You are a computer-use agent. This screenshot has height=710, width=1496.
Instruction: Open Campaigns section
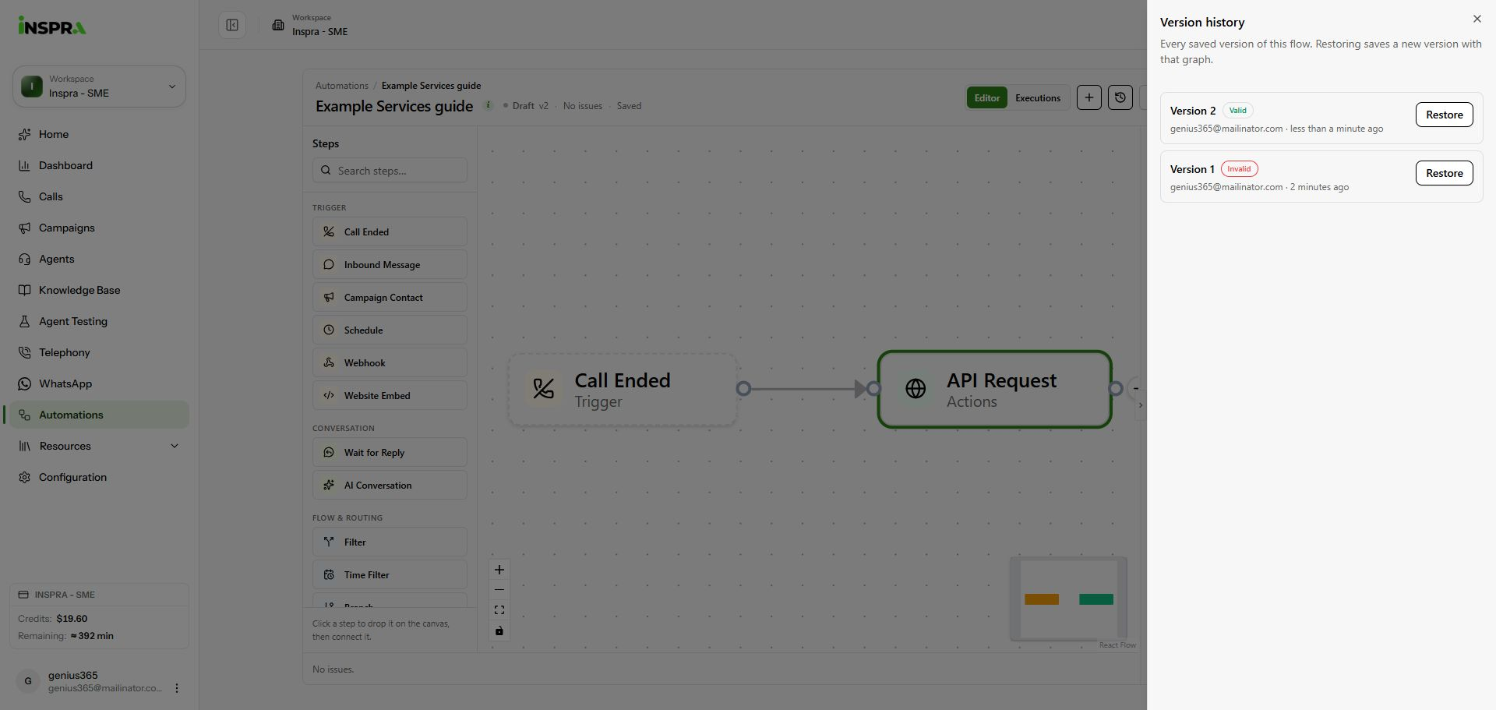pyautogui.click(x=99, y=228)
